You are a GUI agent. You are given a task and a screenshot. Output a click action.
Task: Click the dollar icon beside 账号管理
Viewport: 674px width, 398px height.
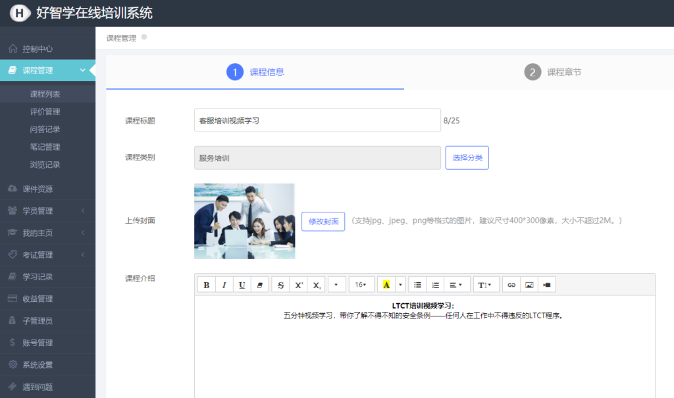coord(13,342)
